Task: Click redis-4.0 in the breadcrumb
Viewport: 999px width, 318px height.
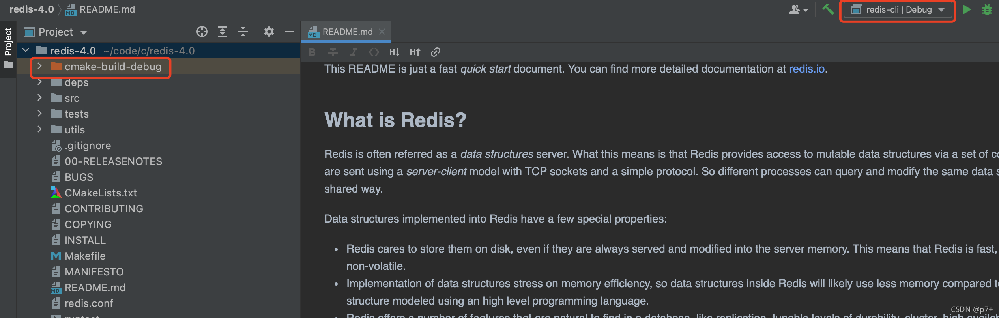Action: [32, 9]
